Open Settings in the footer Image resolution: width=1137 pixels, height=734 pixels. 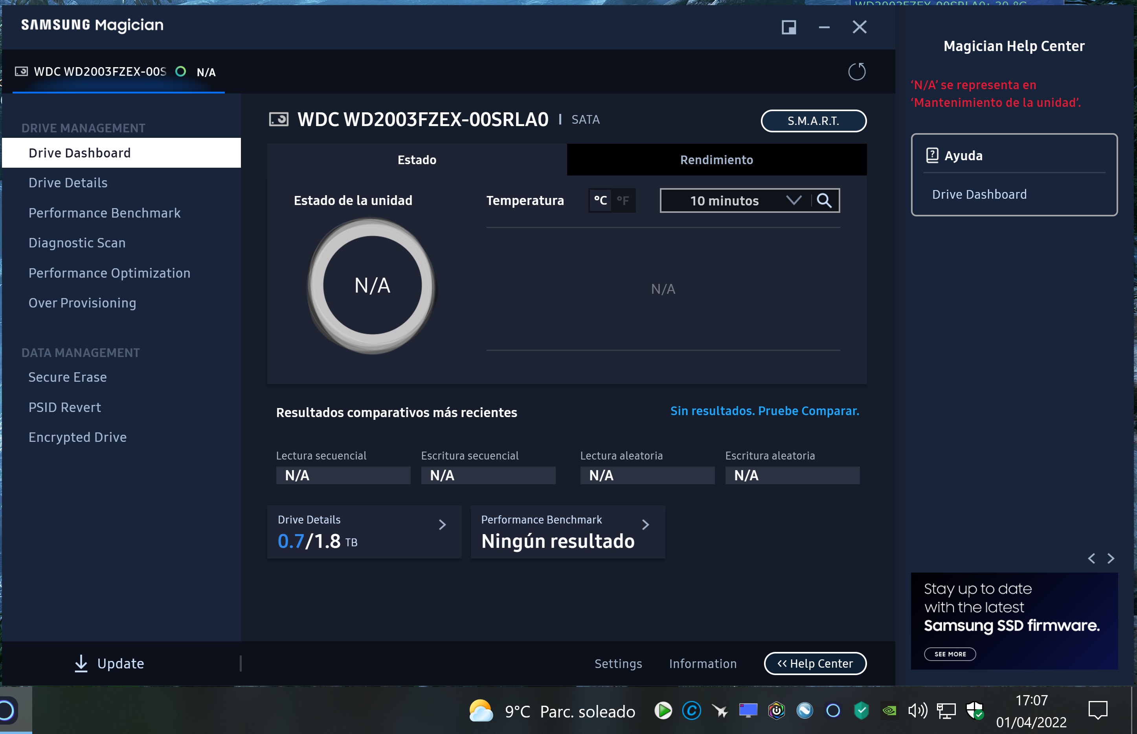click(618, 663)
